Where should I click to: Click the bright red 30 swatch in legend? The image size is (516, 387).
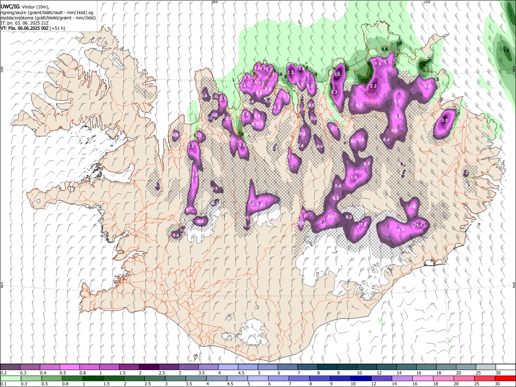click(505, 378)
